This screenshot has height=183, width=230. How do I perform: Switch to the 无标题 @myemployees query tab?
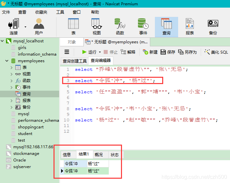click(117, 42)
